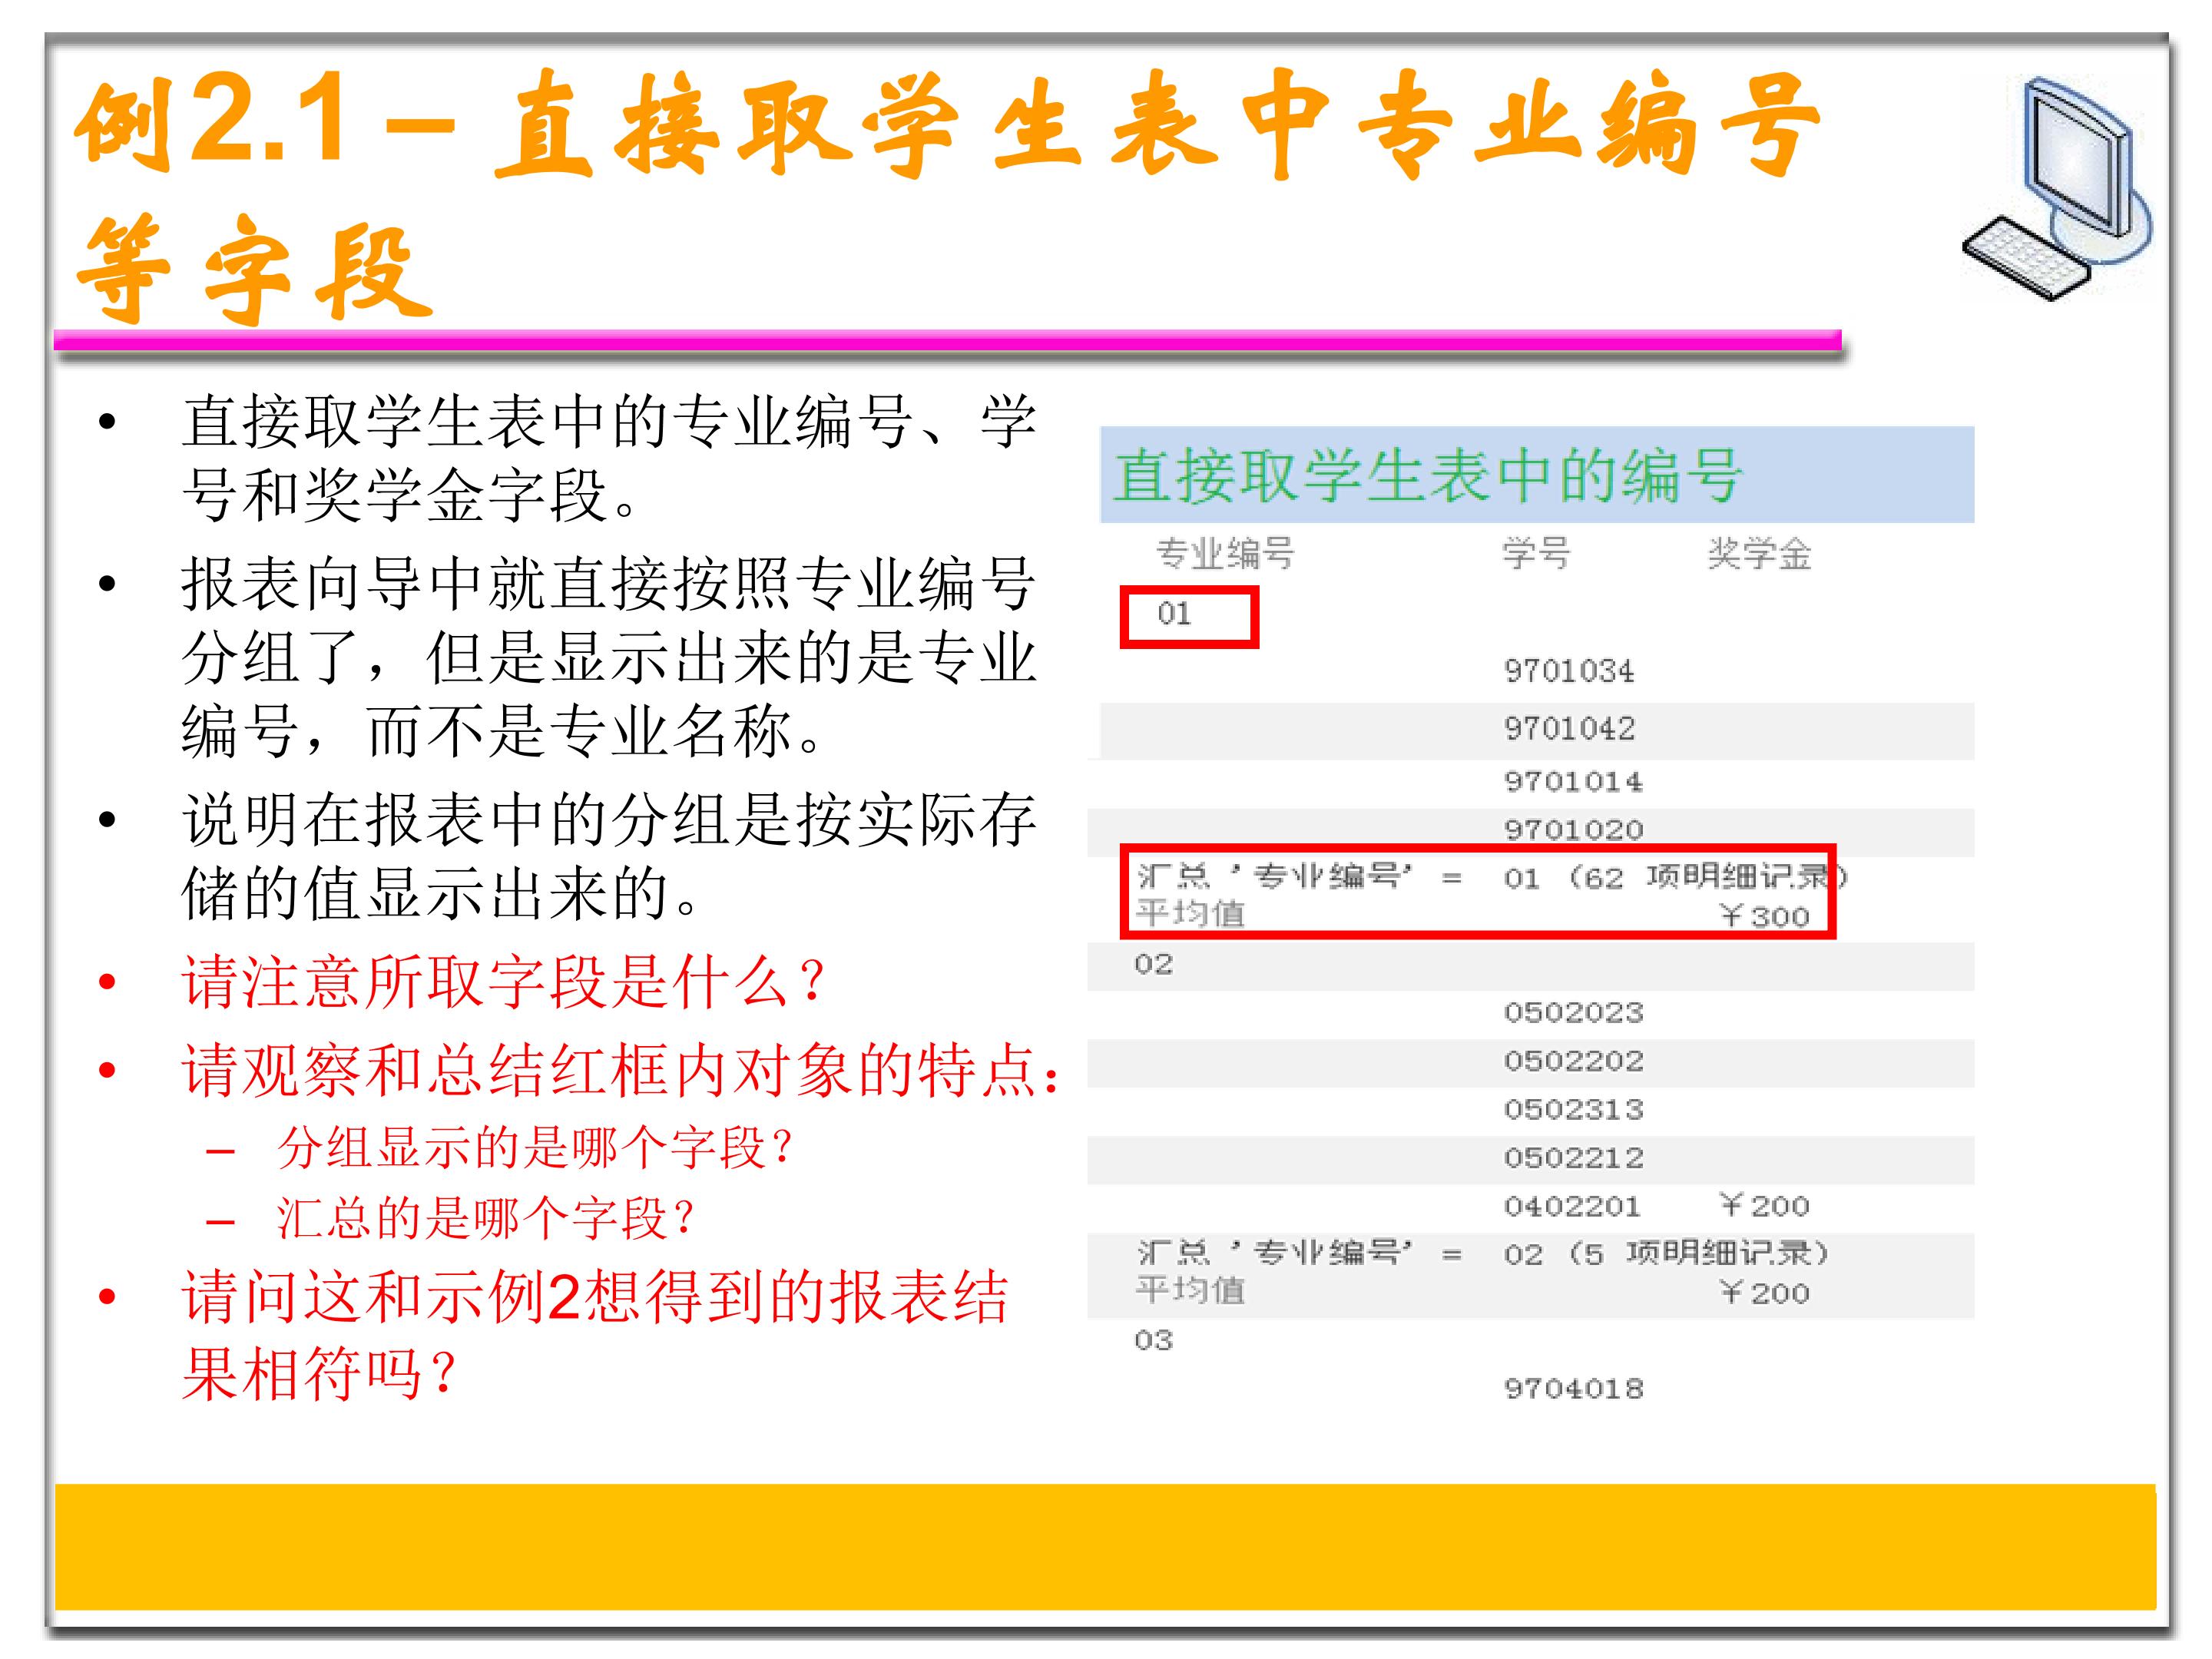The height and width of the screenshot is (1659, 2212).
Task: Click student number '0502212'
Action: coord(1573,1157)
